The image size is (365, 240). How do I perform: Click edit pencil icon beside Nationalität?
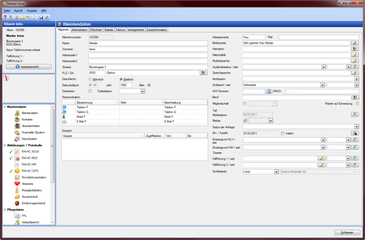[x=355, y=55]
